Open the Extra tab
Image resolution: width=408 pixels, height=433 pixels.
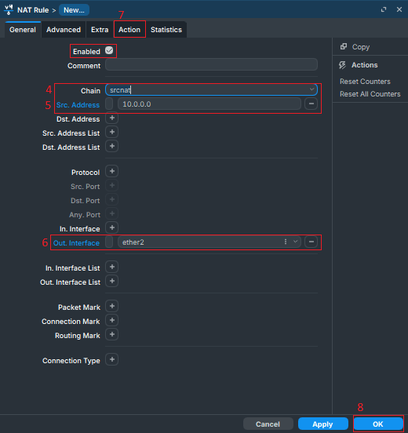[x=100, y=30]
